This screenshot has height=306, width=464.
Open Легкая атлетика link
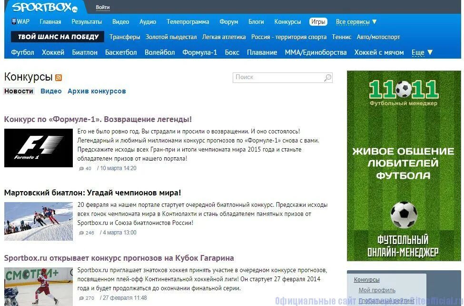(224, 37)
